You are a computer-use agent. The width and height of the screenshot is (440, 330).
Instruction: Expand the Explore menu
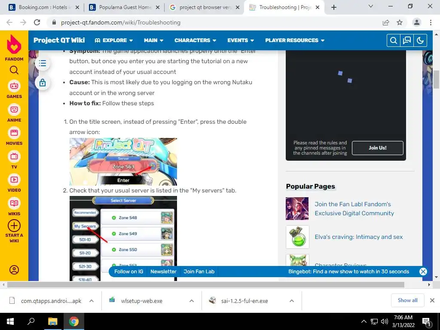point(113,40)
